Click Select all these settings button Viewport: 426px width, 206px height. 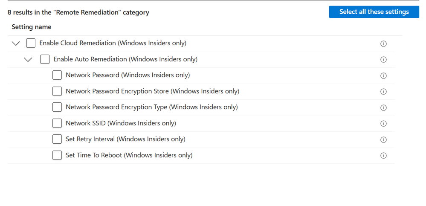[374, 12]
